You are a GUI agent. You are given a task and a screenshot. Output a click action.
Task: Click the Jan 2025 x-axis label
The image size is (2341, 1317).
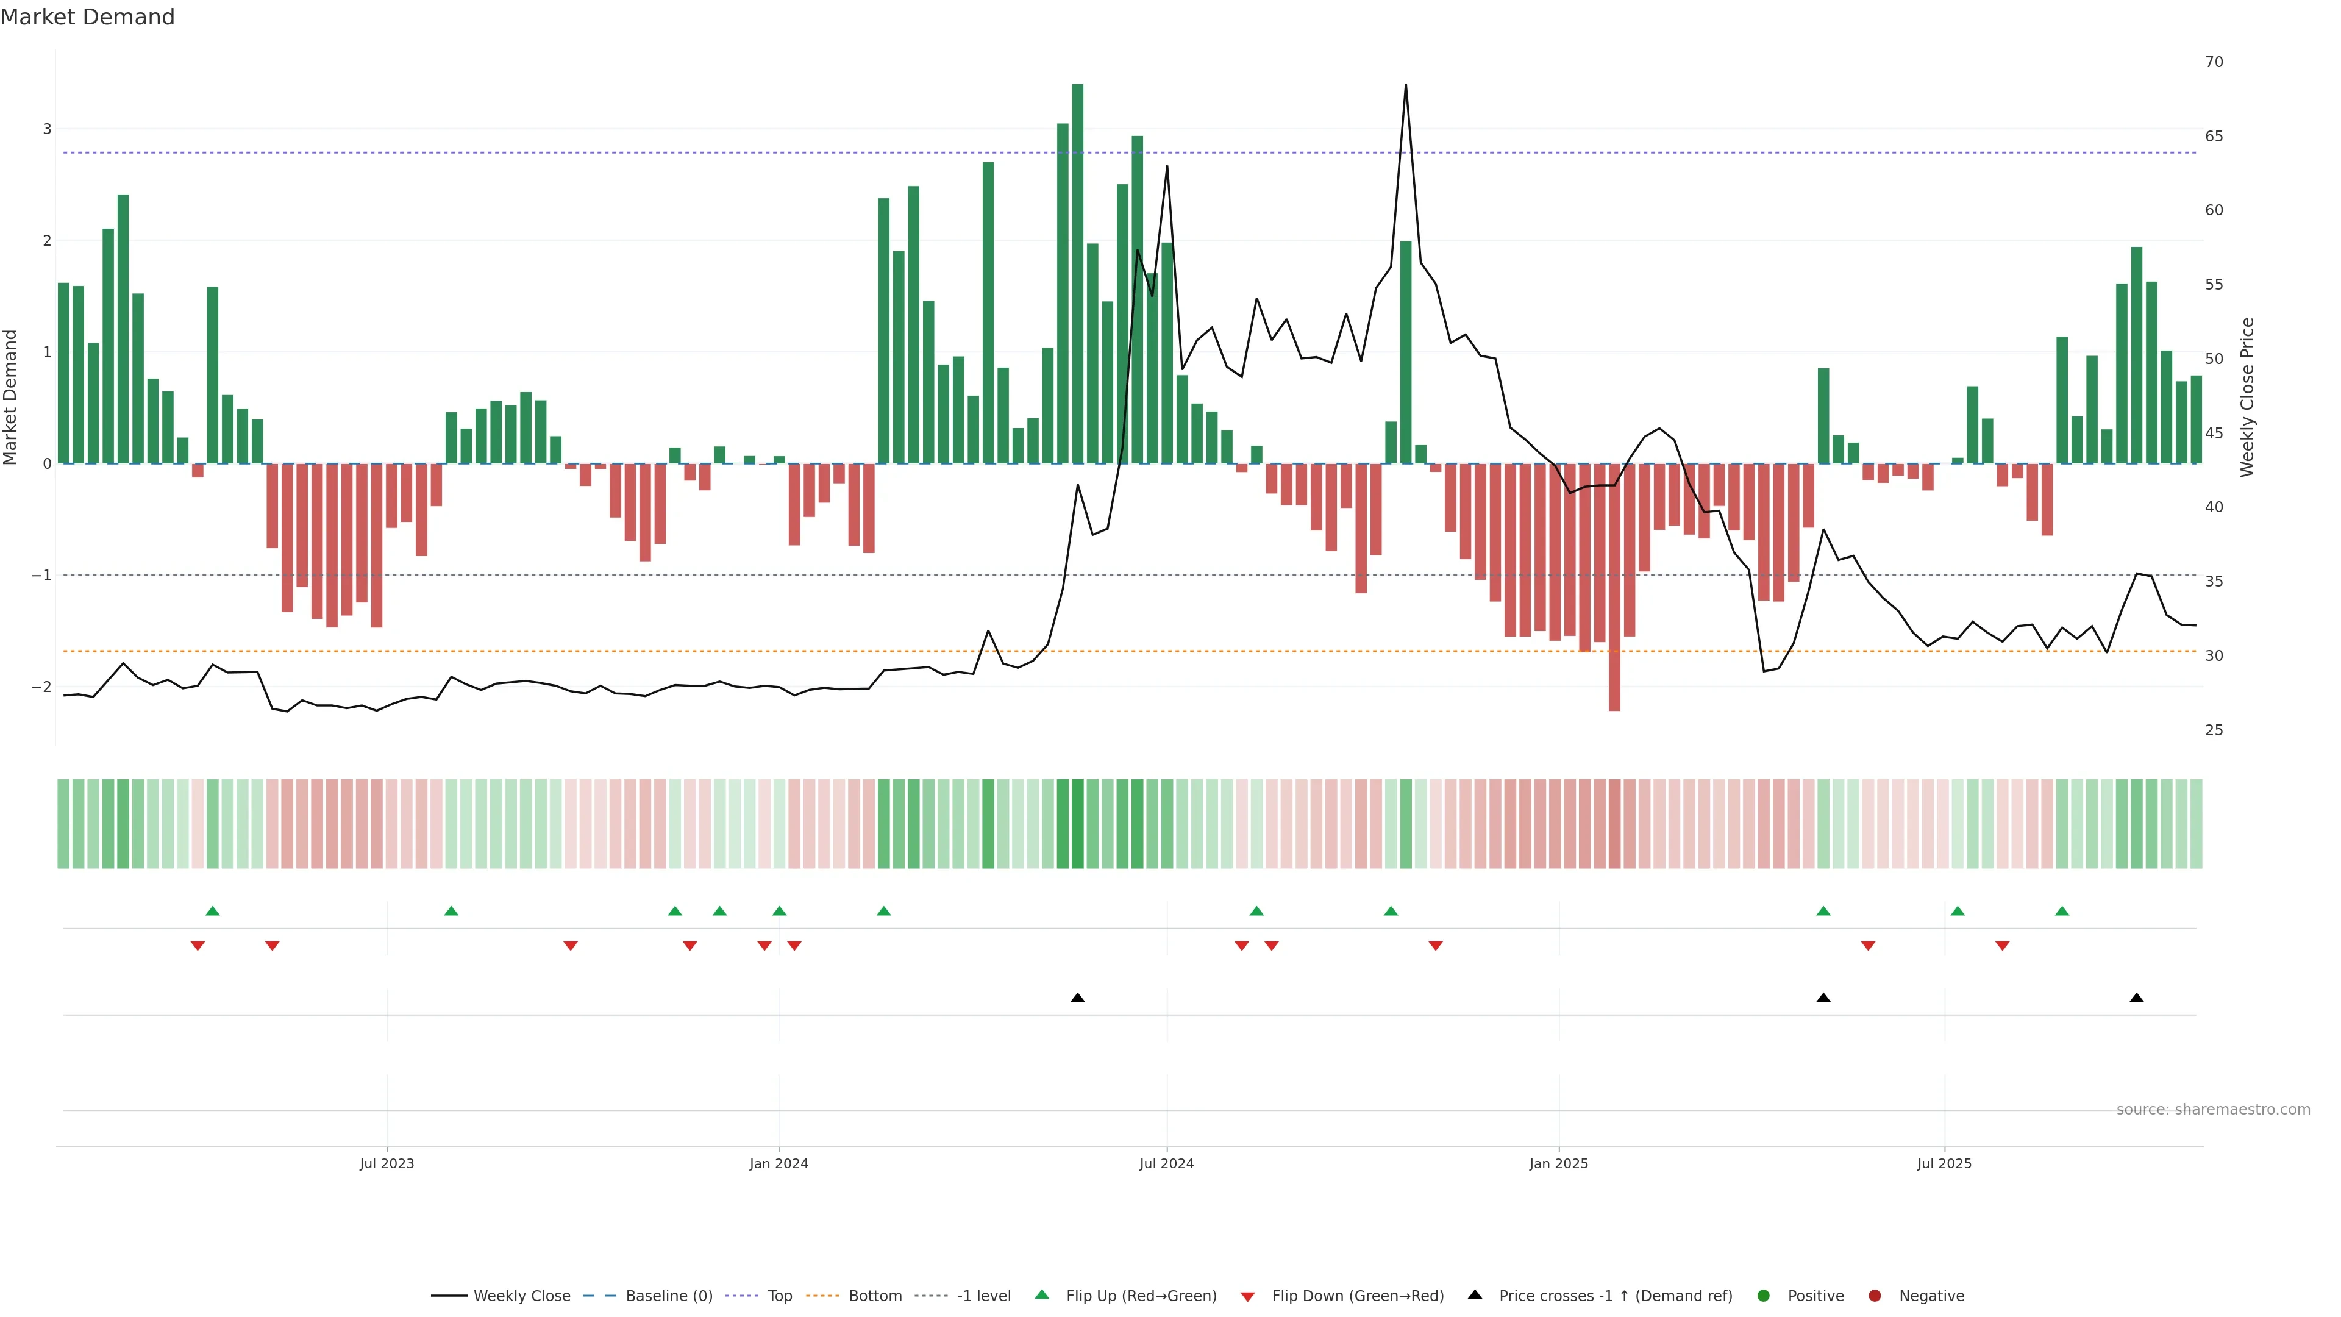(1559, 1163)
